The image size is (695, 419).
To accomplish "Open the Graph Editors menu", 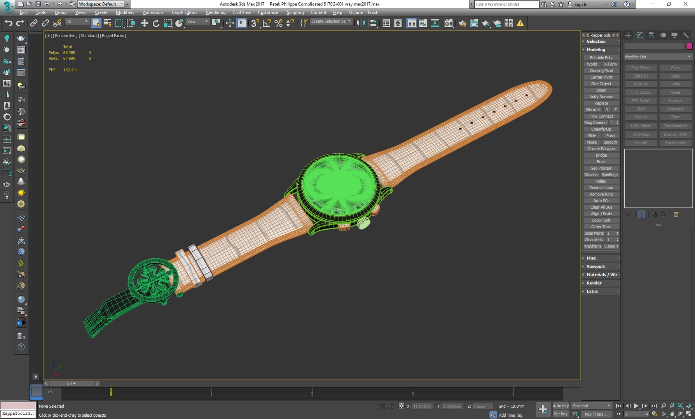I will pyautogui.click(x=185, y=12).
